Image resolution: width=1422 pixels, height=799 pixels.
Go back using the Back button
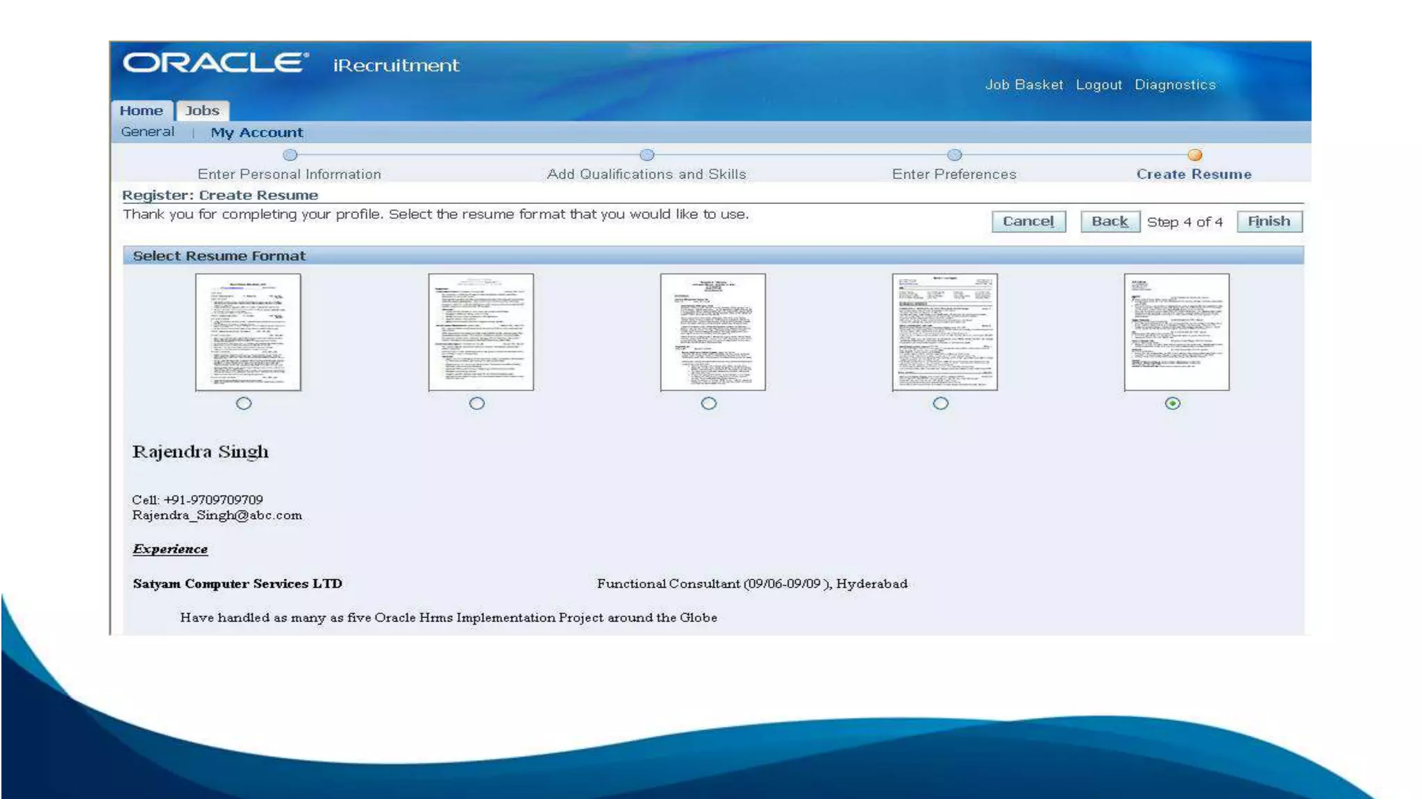pyautogui.click(x=1110, y=221)
